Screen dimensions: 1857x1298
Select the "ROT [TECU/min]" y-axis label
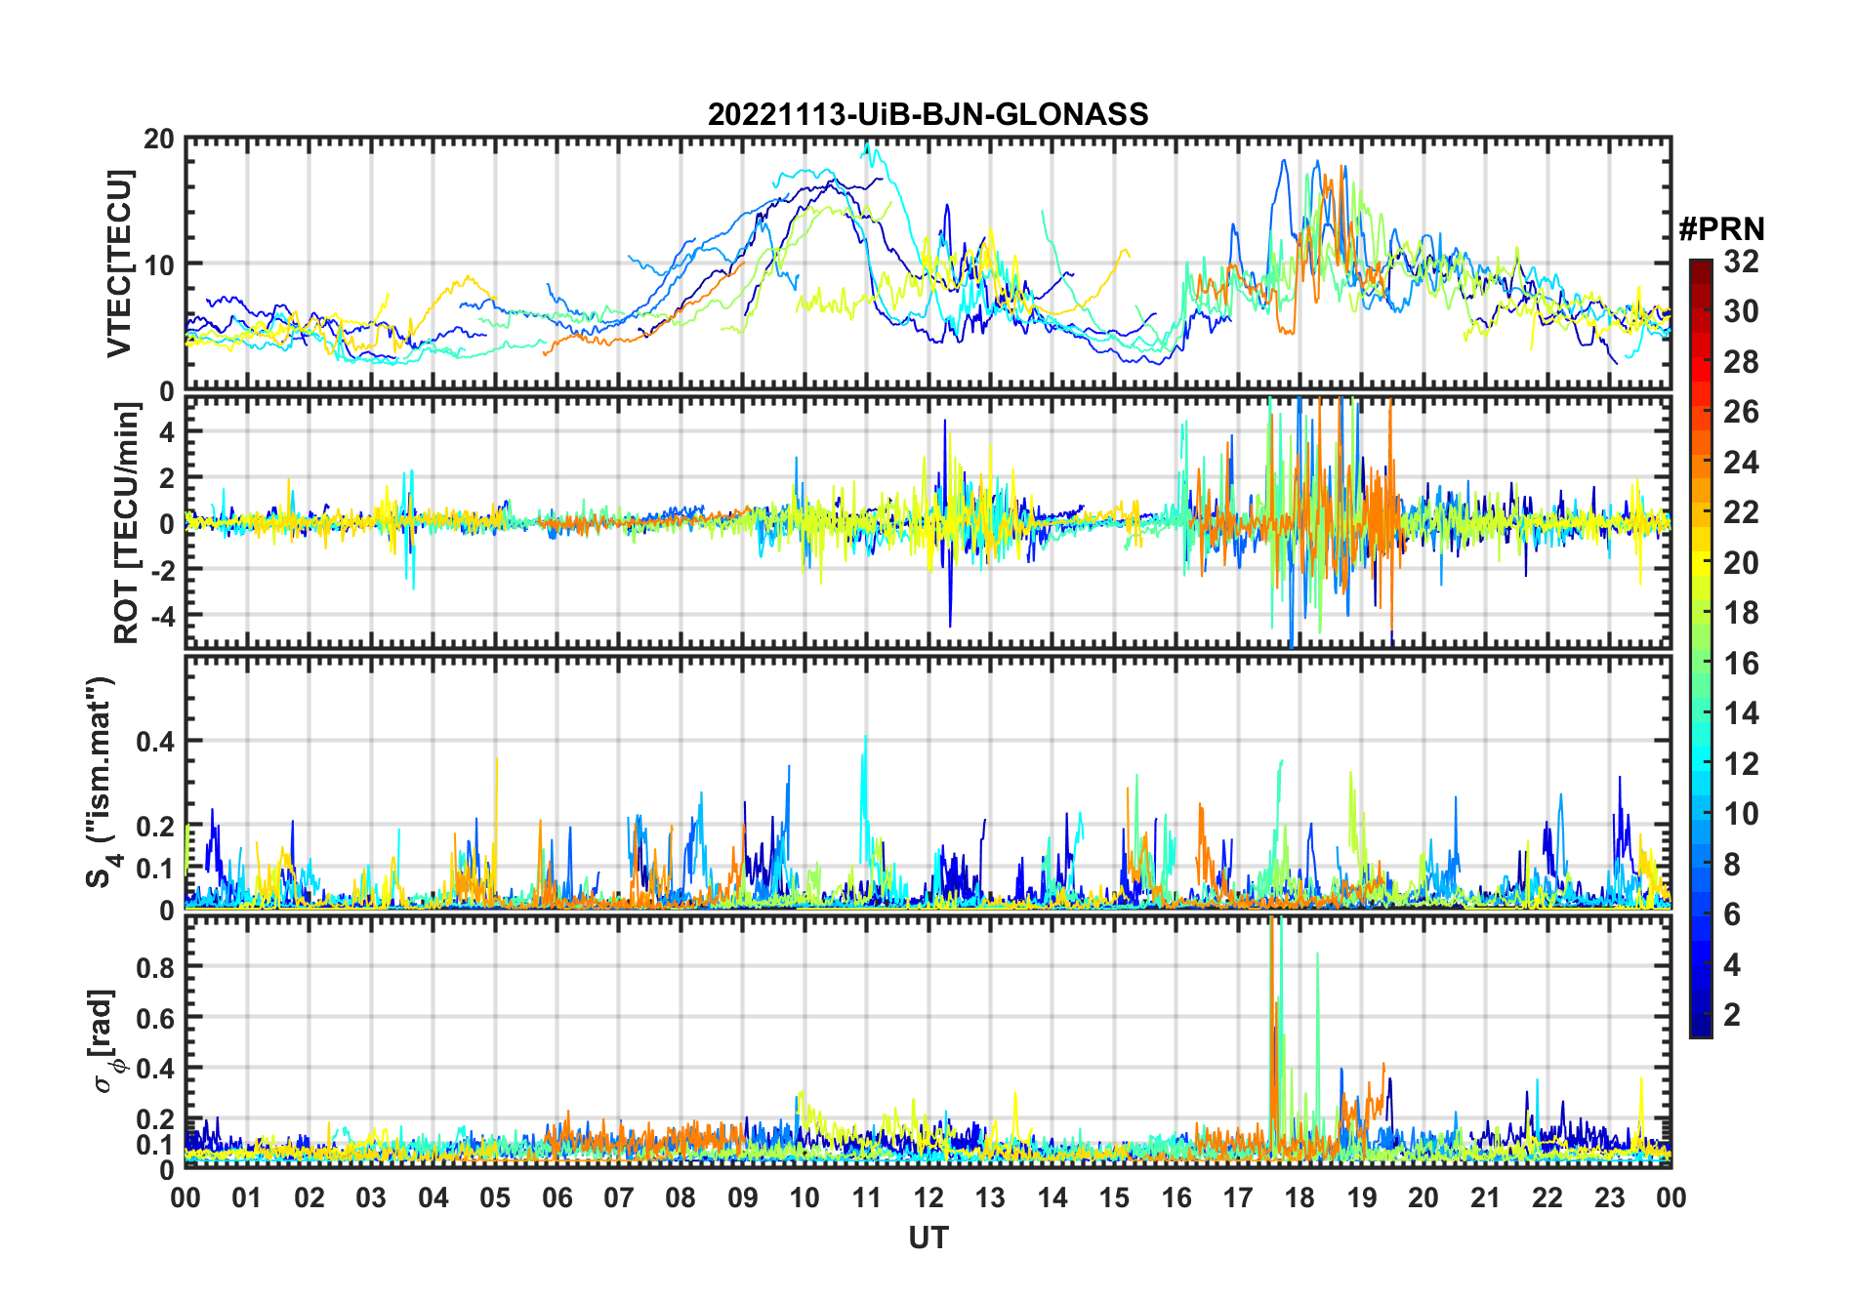coord(126,523)
